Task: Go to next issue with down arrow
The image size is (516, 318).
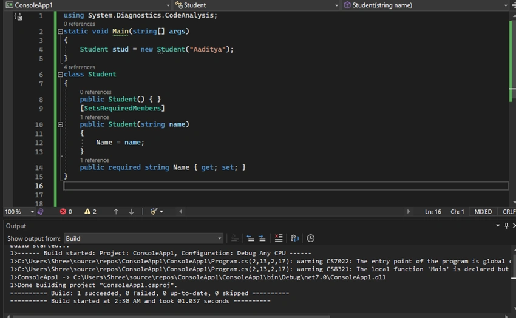Action: click(131, 211)
